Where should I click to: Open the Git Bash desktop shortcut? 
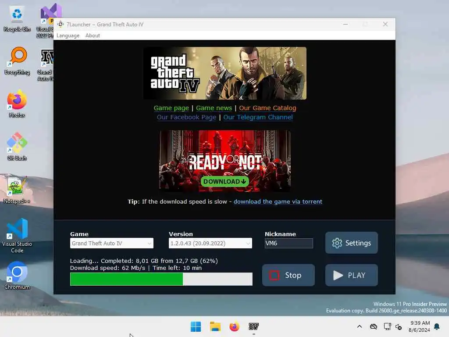tap(17, 147)
